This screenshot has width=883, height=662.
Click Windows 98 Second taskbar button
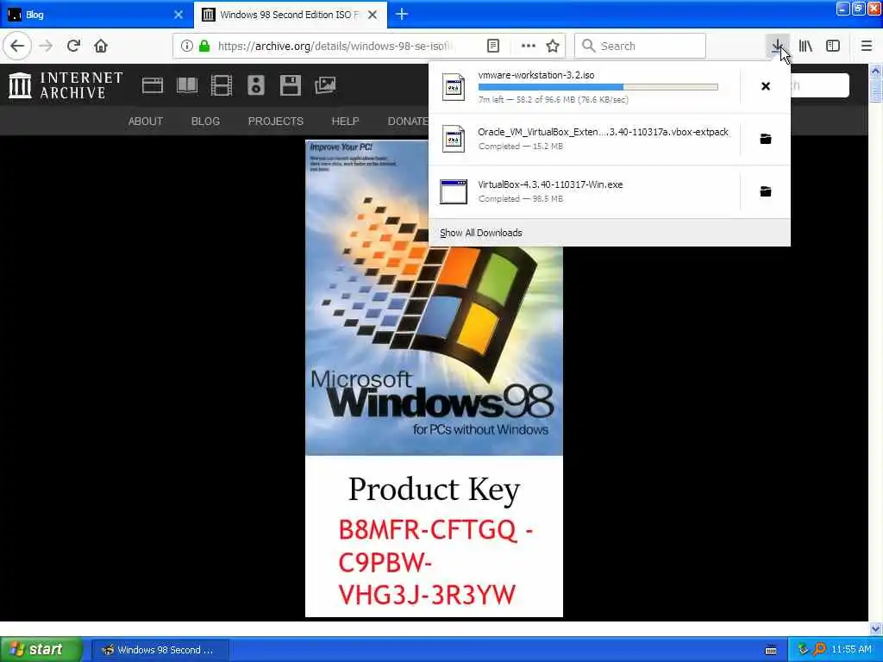pyautogui.click(x=160, y=650)
